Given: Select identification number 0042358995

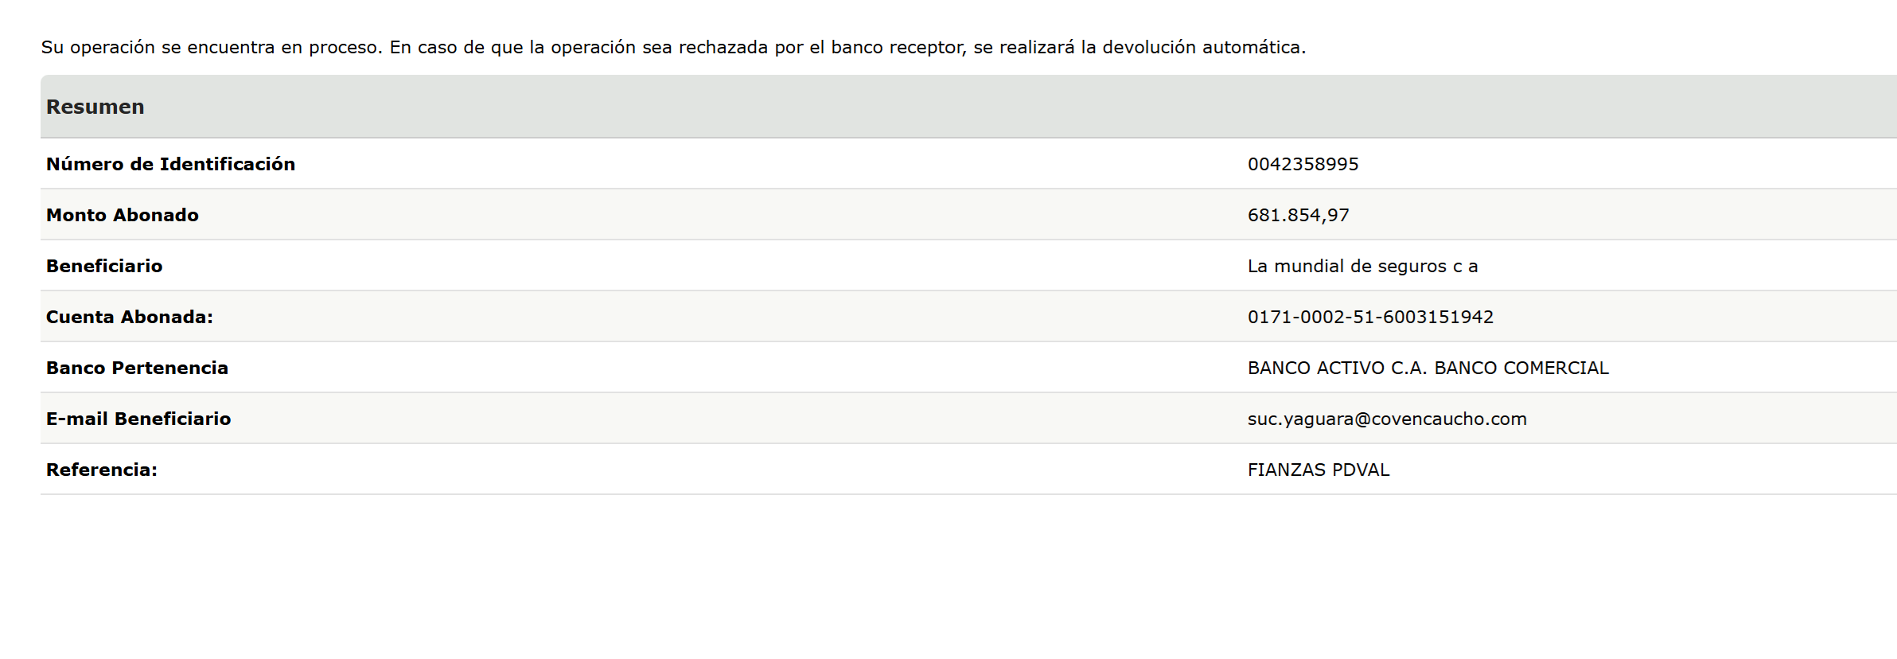Looking at the screenshot, I should [x=1303, y=164].
